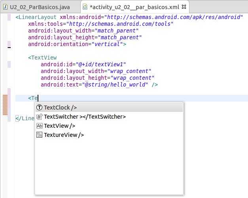Click android:layout_height="match_parent" line

click(x=85, y=37)
